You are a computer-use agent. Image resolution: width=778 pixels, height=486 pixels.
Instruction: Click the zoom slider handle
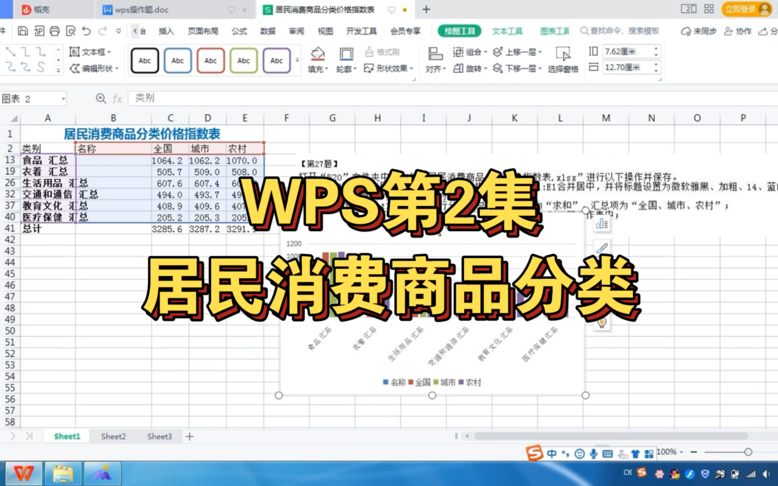tap(748, 452)
